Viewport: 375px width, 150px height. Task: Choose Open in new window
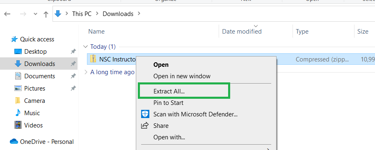pos(182,76)
